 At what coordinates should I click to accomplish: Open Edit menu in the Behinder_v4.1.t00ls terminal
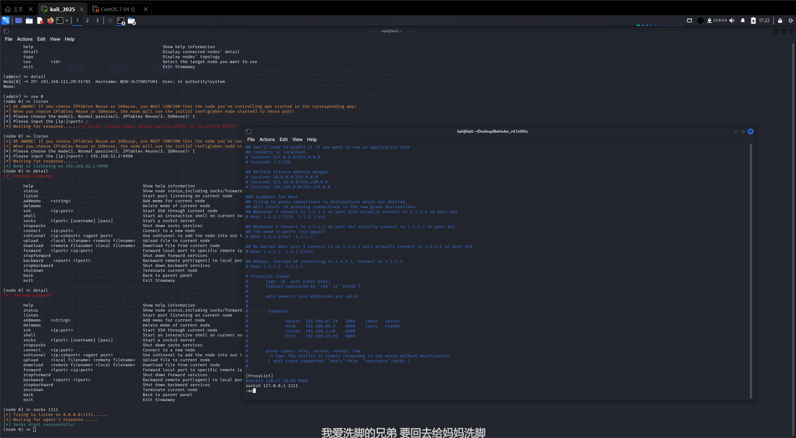point(283,139)
